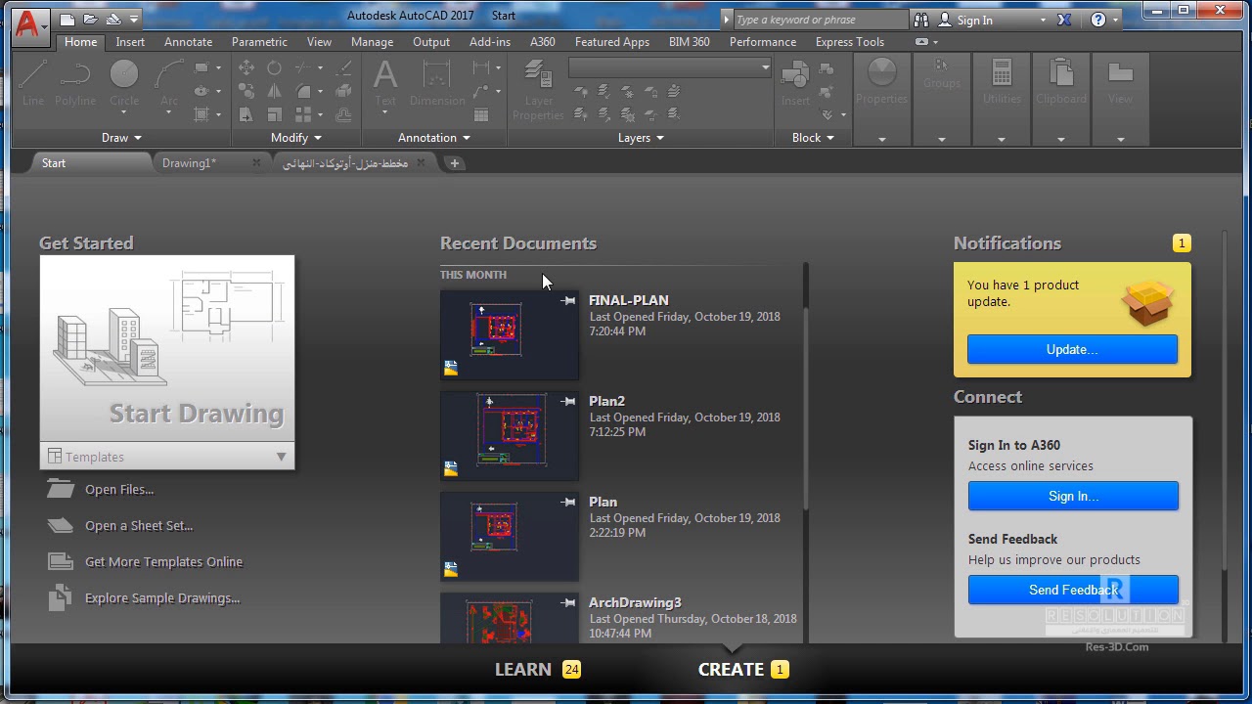Switch to the Parametric ribbon tab

click(x=259, y=42)
